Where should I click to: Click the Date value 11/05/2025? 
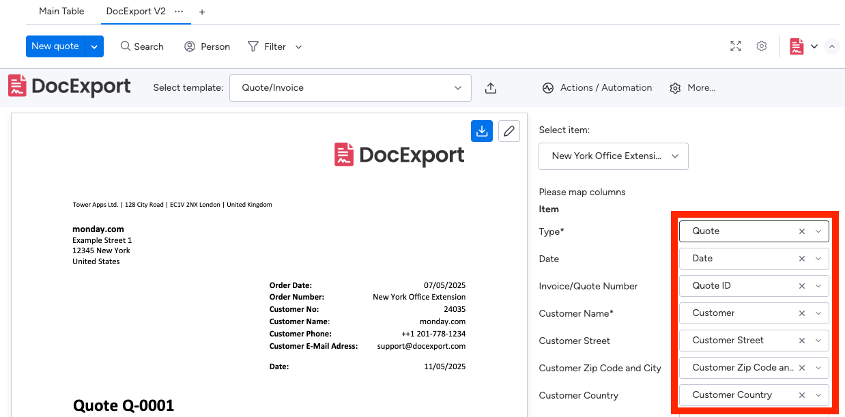click(x=444, y=366)
